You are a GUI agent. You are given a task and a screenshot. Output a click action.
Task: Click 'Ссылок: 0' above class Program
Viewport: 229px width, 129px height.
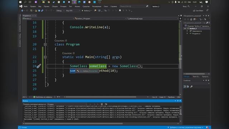pyautogui.click(x=61, y=40)
